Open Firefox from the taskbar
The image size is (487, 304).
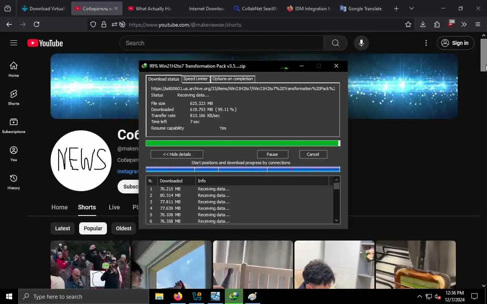(178, 296)
